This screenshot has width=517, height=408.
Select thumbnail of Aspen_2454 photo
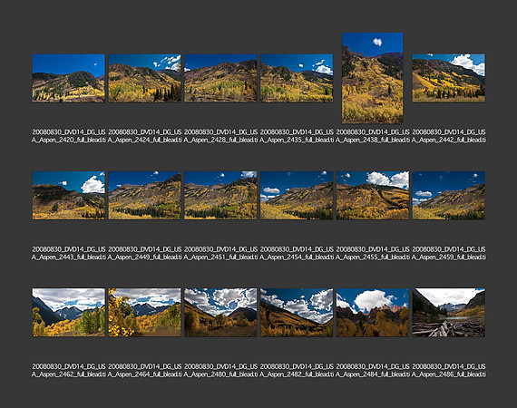297,196
